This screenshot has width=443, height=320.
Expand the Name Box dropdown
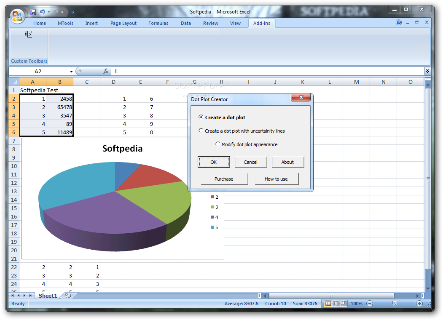[71, 72]
